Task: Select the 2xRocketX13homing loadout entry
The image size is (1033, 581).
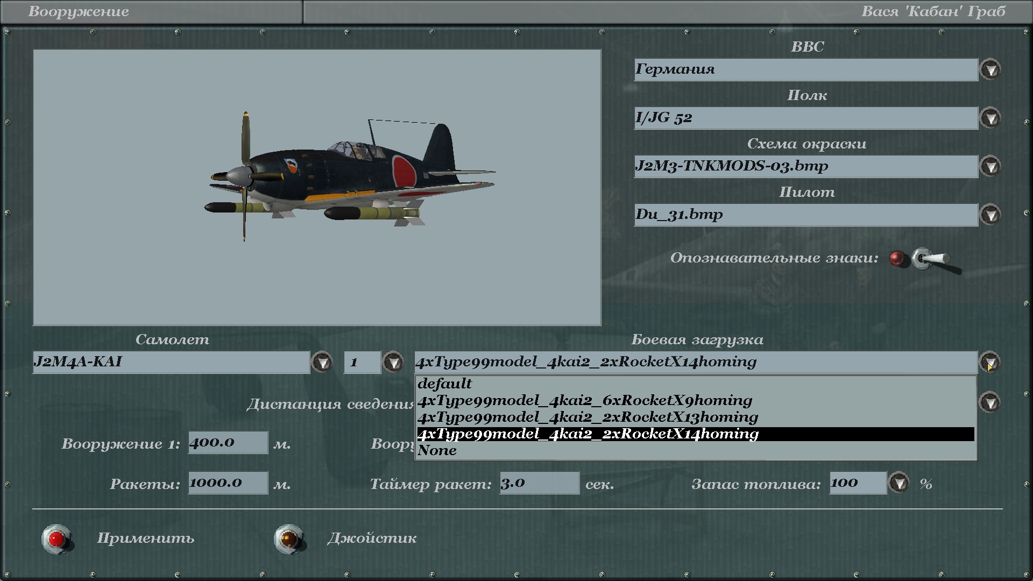Action: tap(587, 417)
